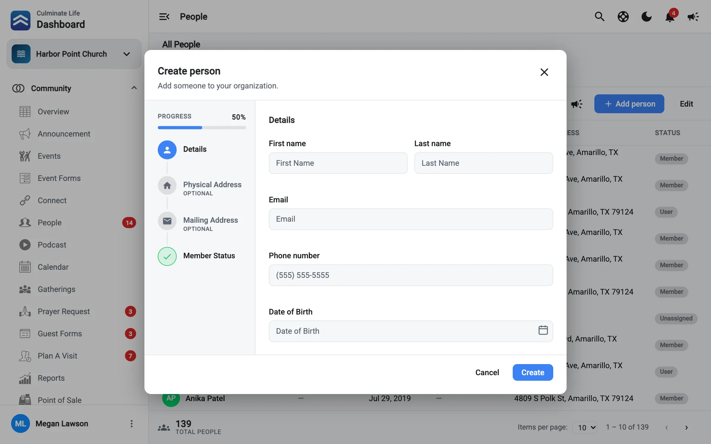
Task: Open notifications bell with badge 4
Action: 670,17
